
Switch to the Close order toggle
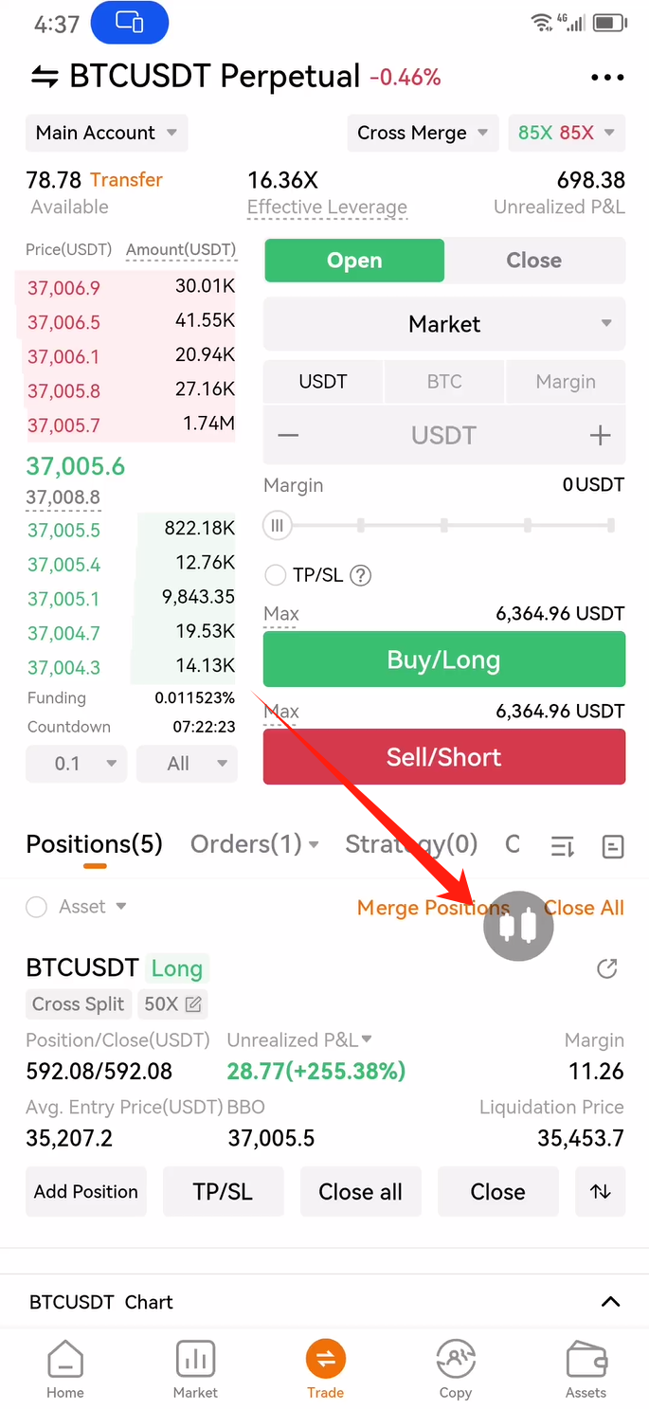(x=534, y=261)
